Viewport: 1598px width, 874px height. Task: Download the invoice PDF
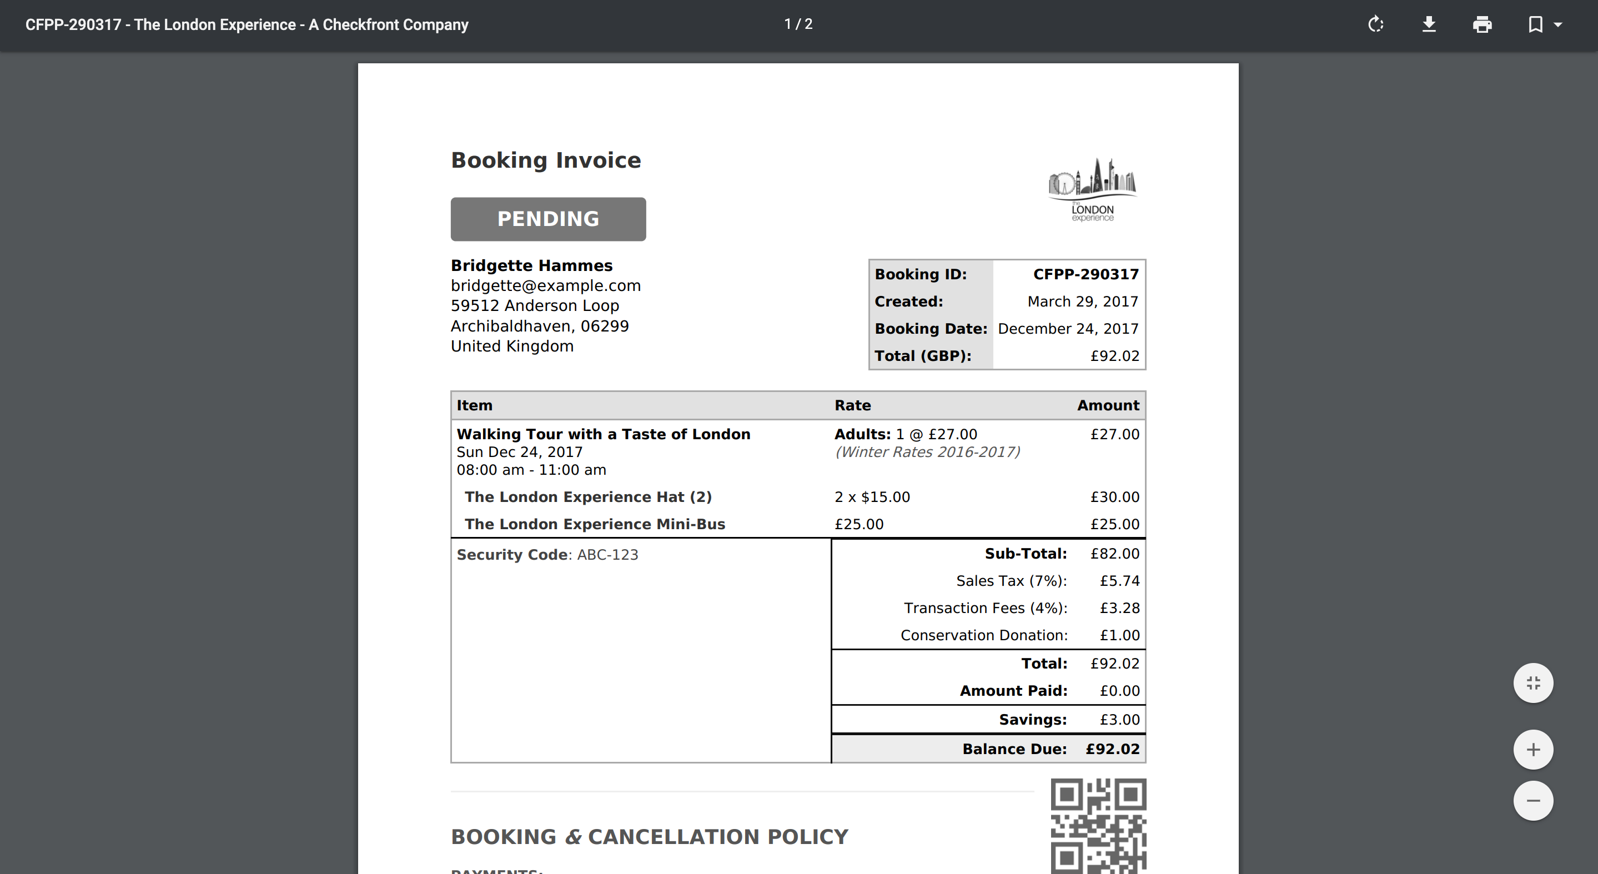[x=1429, y=24]
